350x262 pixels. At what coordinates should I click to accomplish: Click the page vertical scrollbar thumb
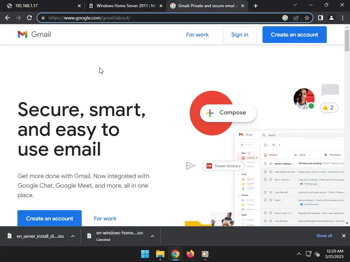pyautogui.click(x=347, y=41)
